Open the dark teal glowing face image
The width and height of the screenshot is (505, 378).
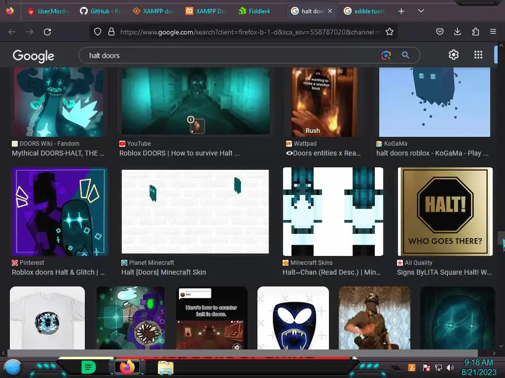(x=458, y=318)
